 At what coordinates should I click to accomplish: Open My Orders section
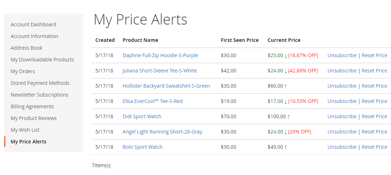(x=23, y=71)
